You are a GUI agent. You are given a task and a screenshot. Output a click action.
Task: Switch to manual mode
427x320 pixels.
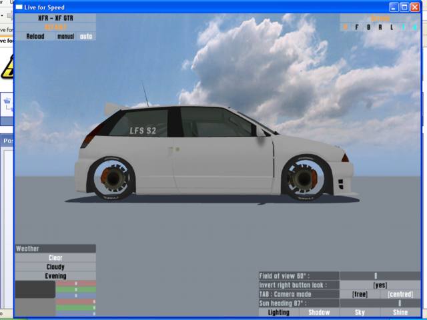[x=65, y=36]
